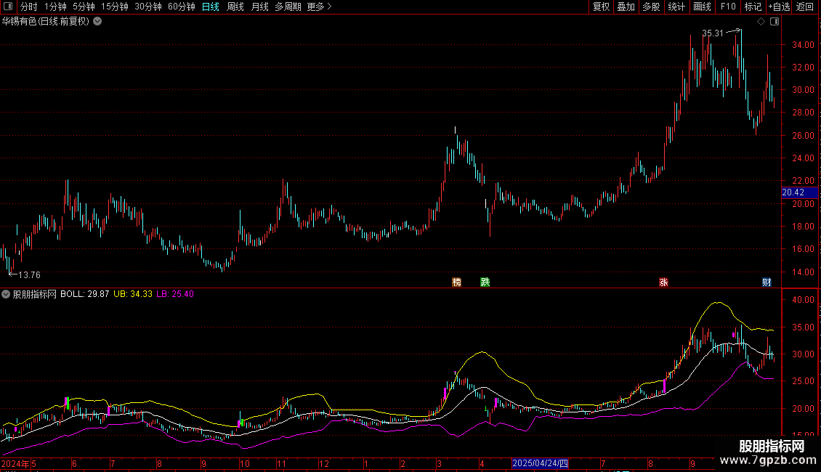
Task: Open the 统计 statistics tool
Action: [x=676, y=7]
